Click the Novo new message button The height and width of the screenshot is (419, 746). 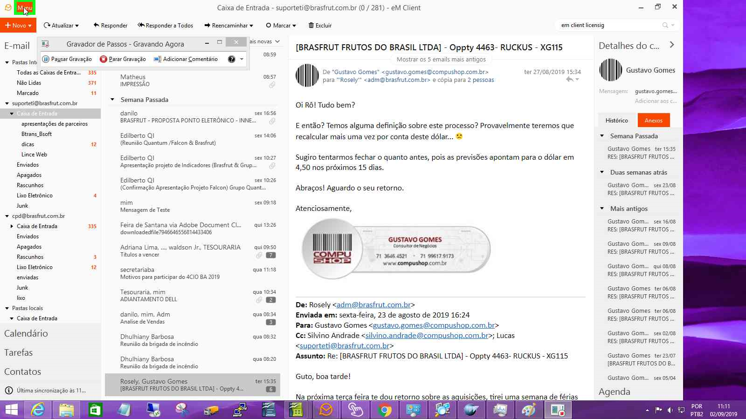(x=18, y=25)
